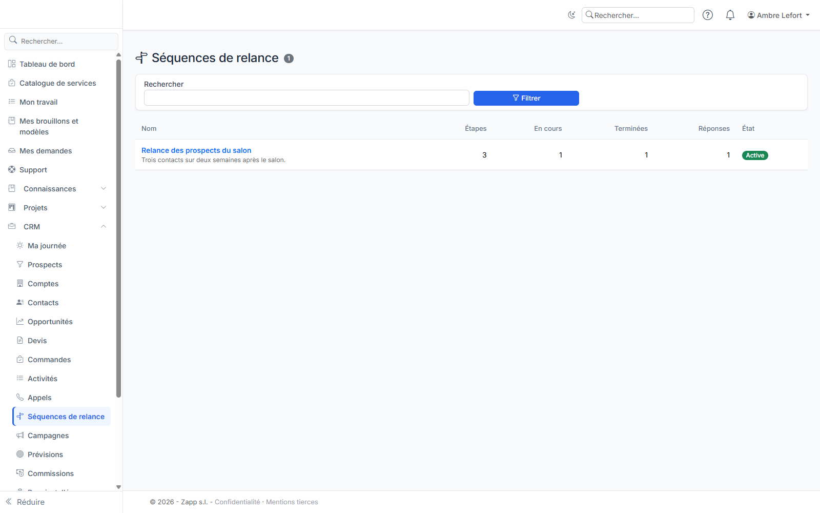Expand the Projets section chevron
This screenshot has height=513, width=820.
(x=104, y=207)
